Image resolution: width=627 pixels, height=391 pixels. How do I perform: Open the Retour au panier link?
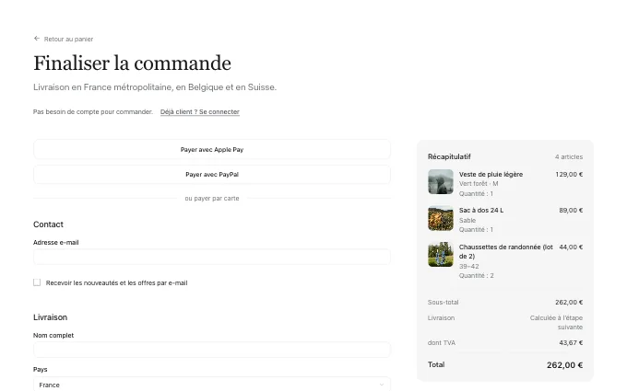[64, 39]
